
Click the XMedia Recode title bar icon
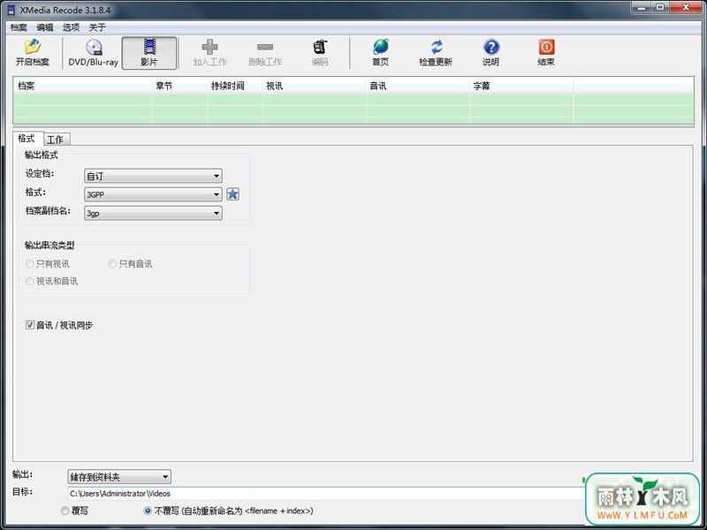coord(11,10)
